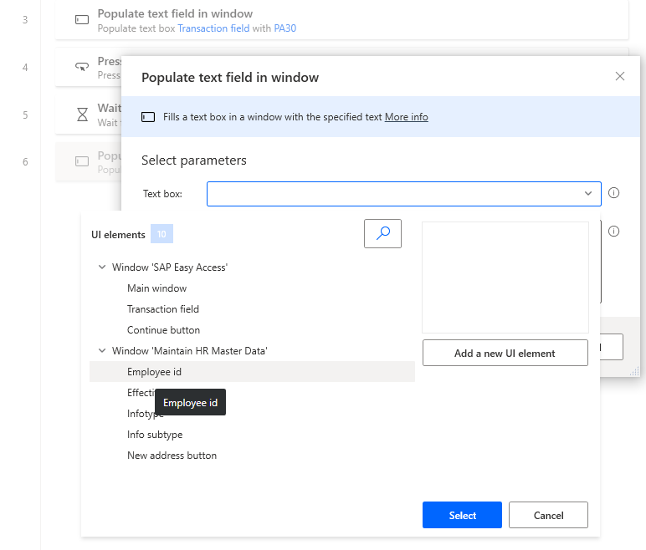This screenshot has width=646, height=550.
Task: Click line number 3 in the flow
Action: click(25, 20)
